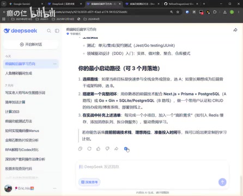The height and width of the screenshot is (196, 243).
Task: Collapse the sidebar with the panel icon
Action: 57,30
